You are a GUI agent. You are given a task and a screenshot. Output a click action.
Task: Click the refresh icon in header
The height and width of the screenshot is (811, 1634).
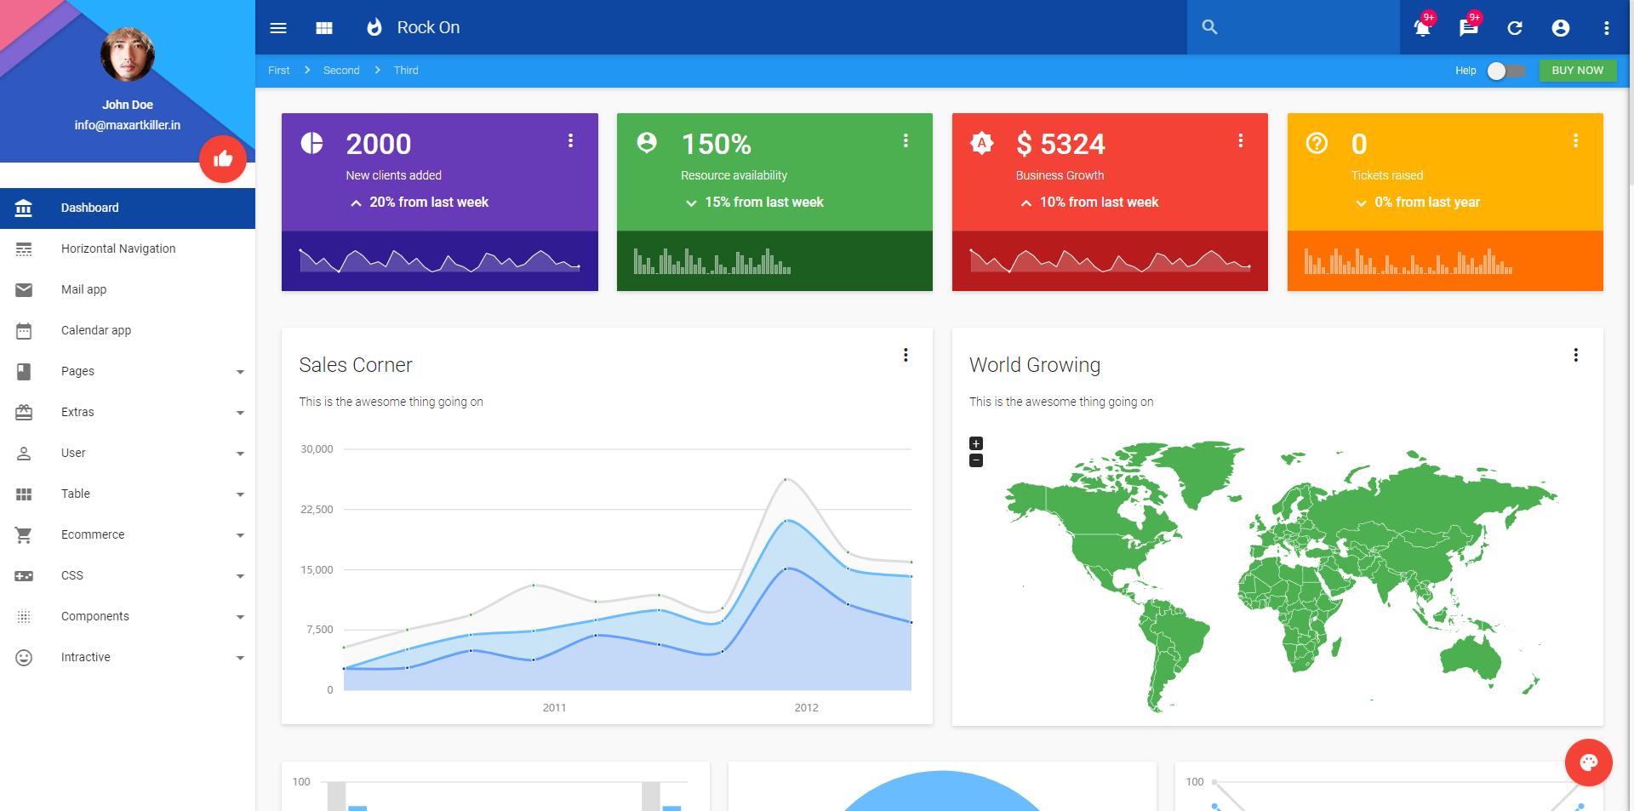click(1515, 28)
